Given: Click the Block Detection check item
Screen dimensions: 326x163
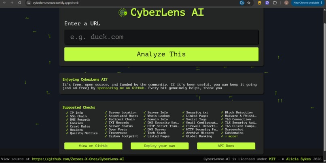Looking at the screenshot, I should tap(239, 113).
